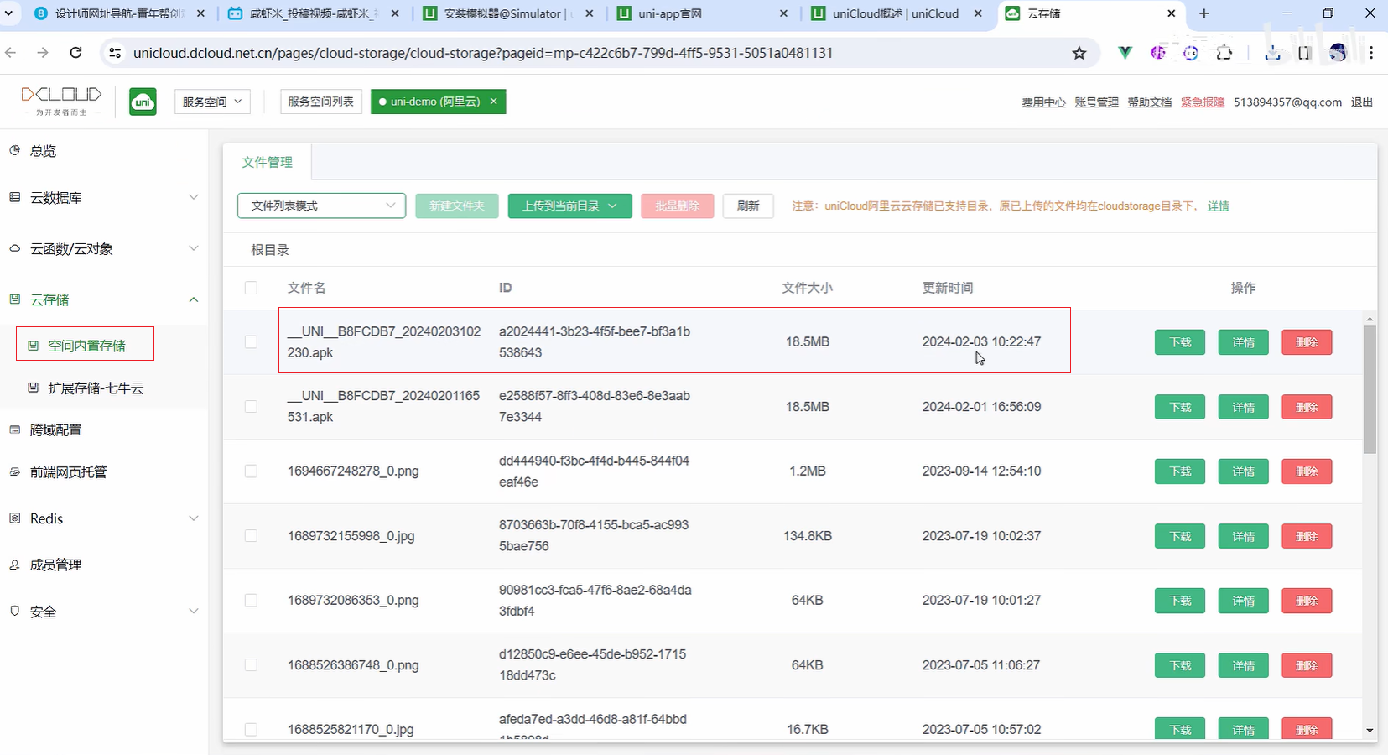Open 跨域配置 settings
The image size is (1388, 755).
click(55, 430)
